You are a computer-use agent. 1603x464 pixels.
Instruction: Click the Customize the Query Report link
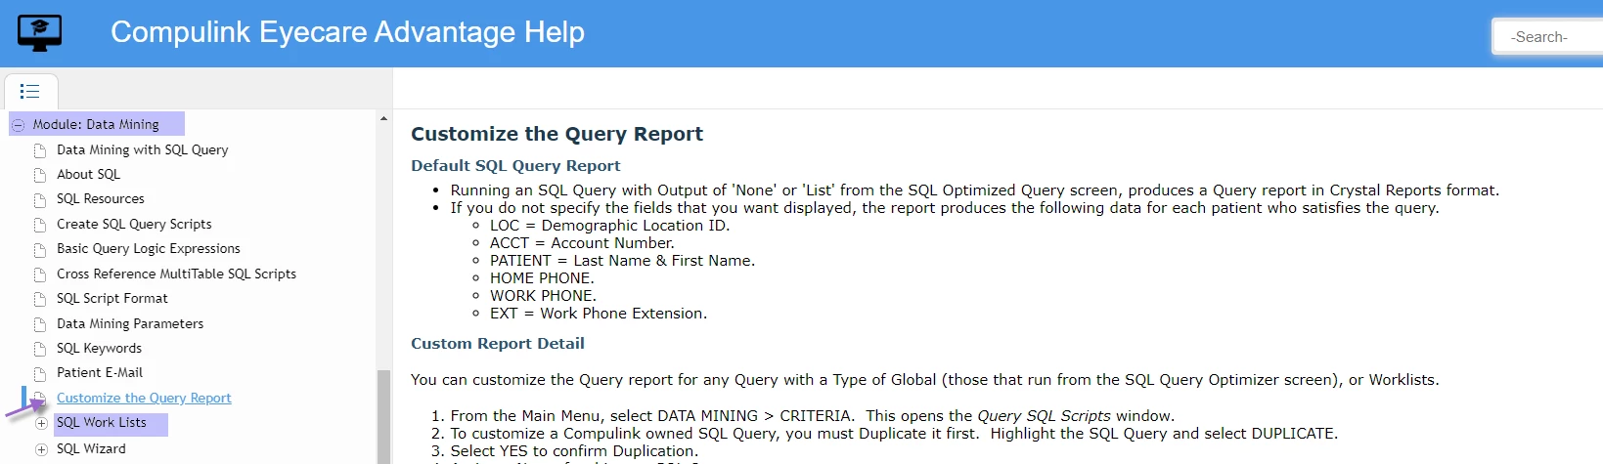[144, 398]
